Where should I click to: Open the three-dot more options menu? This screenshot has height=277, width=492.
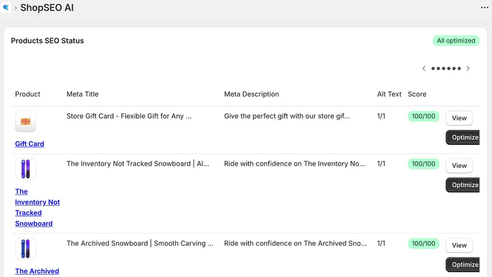pyautogui.click(x=485, y=7)
